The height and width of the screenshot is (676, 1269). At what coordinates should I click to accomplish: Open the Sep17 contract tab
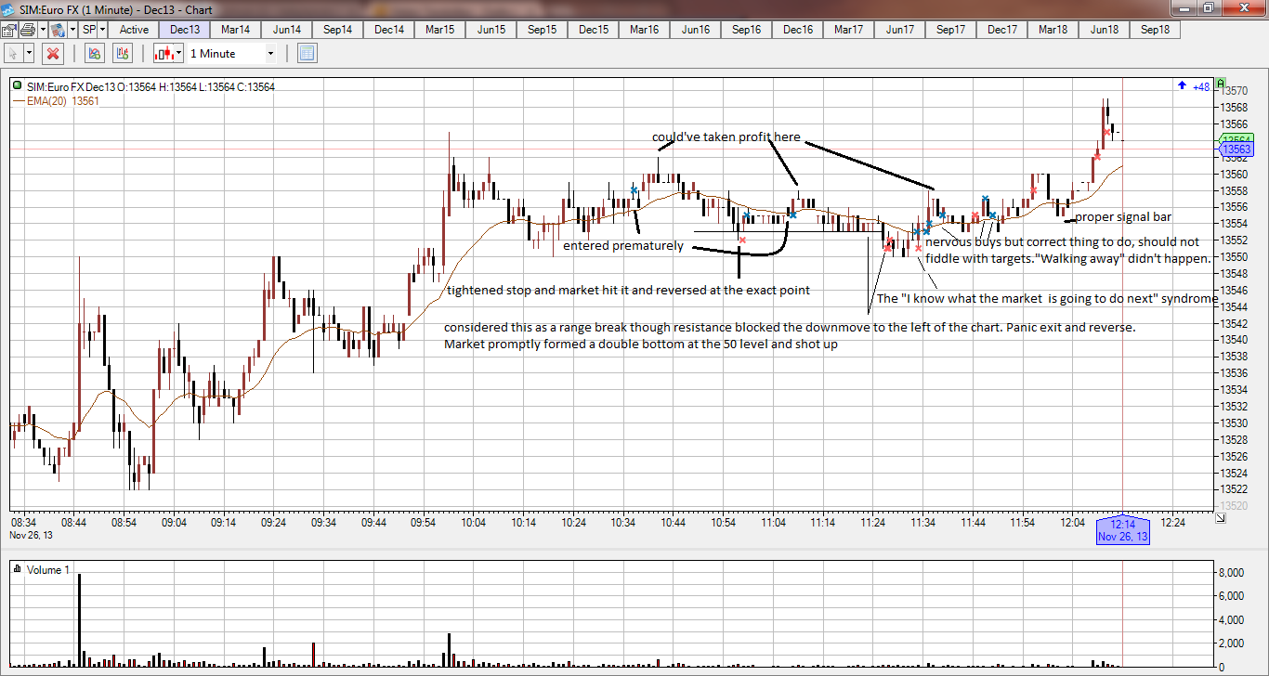pos(951,30)
